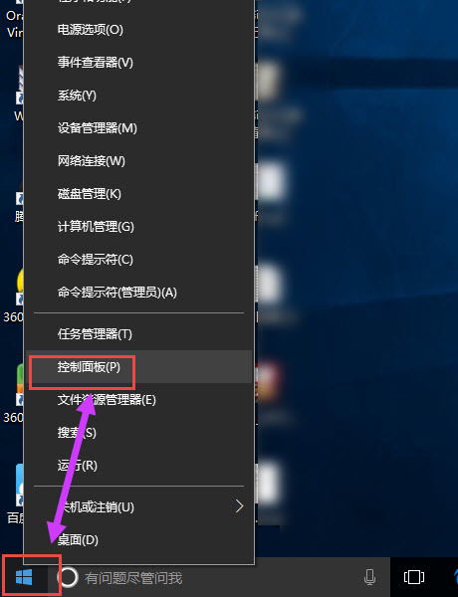Select 运行(R) menu item
This screenshot has width=458, height=597.
(138, 466)
